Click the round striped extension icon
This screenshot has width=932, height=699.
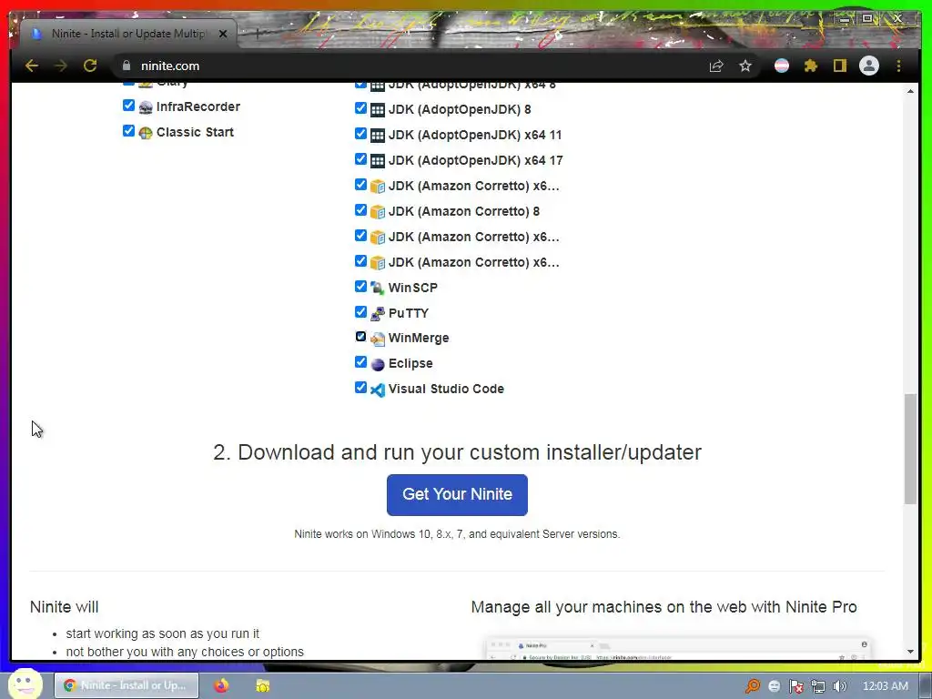(x=782, y=66)
